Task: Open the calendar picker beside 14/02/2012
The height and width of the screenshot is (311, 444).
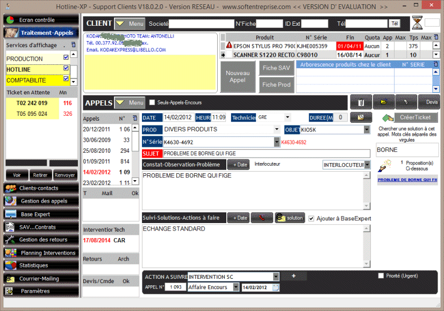Action: click(276, 287)
